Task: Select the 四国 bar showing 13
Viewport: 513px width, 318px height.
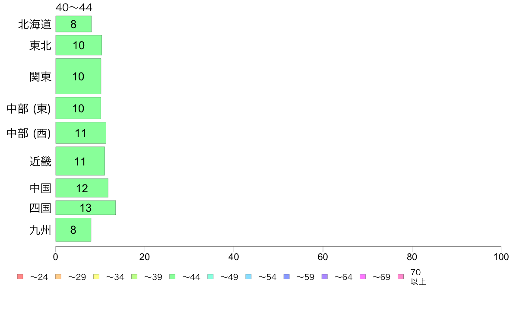Action: [86, 208]
